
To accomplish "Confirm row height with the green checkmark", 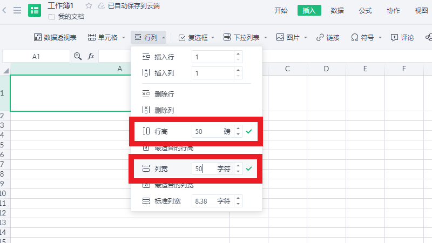I will [x=249, y=131].
